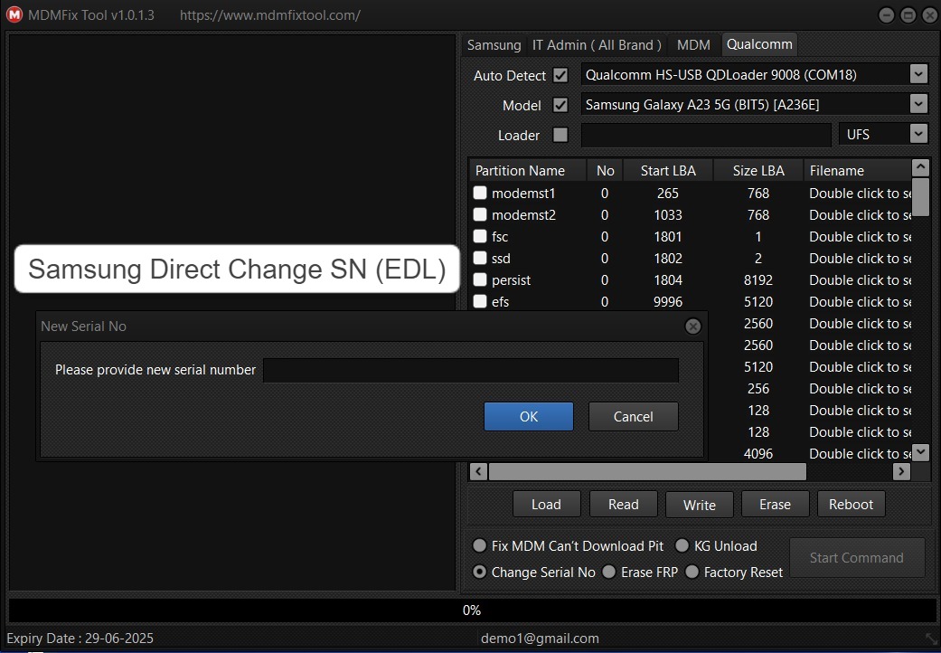Image resolution: width=941 pixels, height=653 pixels.
Task: Check the efs partition checkbox
Action: [480, 301]
